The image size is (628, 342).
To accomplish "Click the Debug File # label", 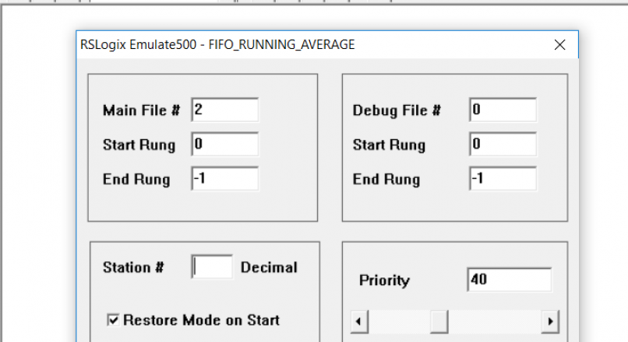I will pyautogui.click(x=397, y=110).
